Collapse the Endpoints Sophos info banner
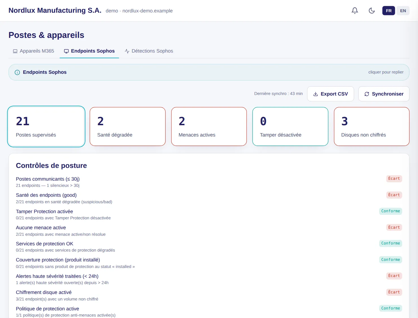This screenshot has width=418, height=318. point(209,72)
